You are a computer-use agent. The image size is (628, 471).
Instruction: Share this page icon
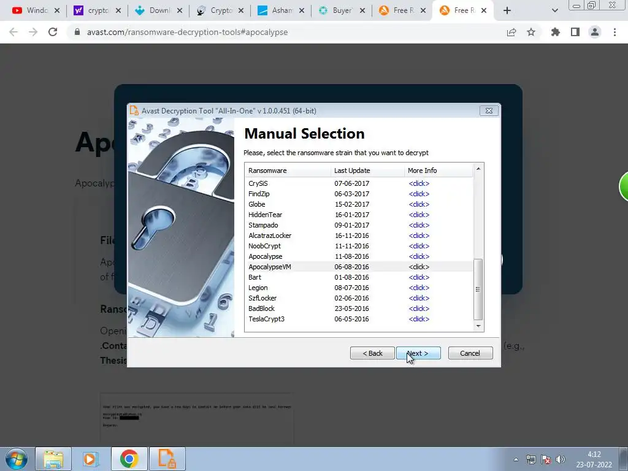[x=511, y=32]
